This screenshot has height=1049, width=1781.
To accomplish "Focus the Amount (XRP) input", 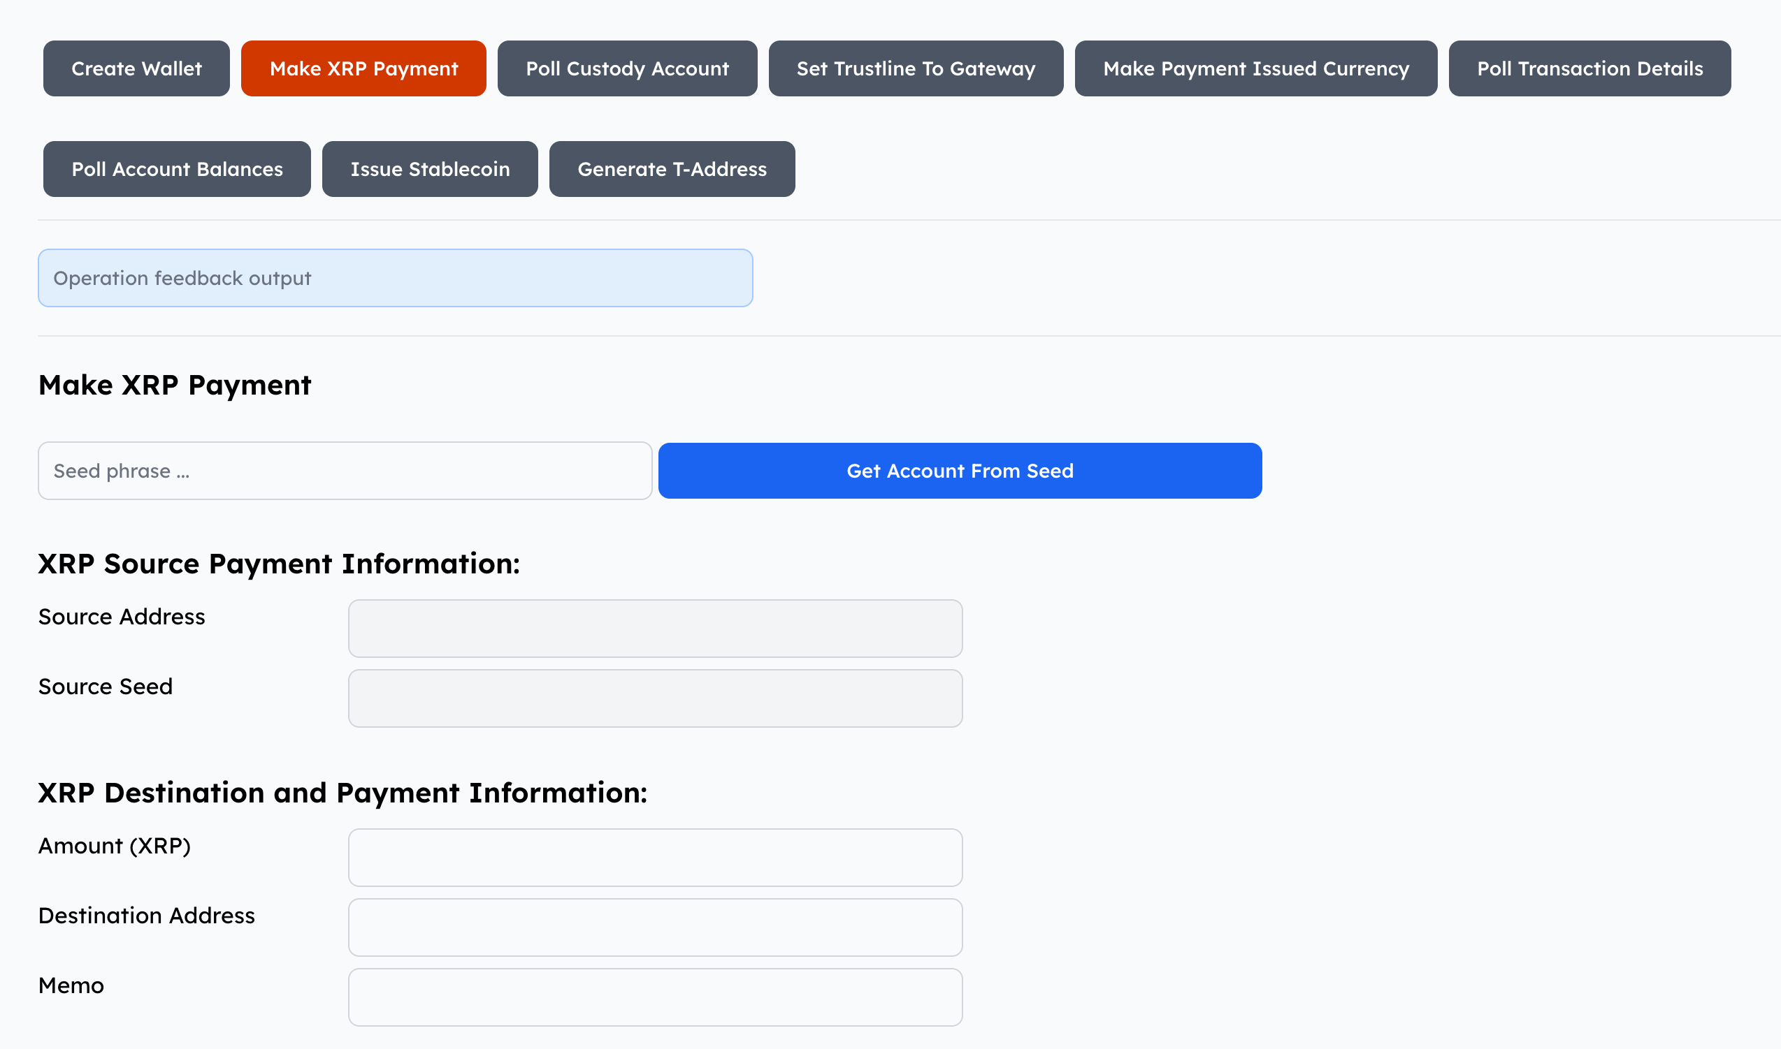I will click(x=654, y=858).
